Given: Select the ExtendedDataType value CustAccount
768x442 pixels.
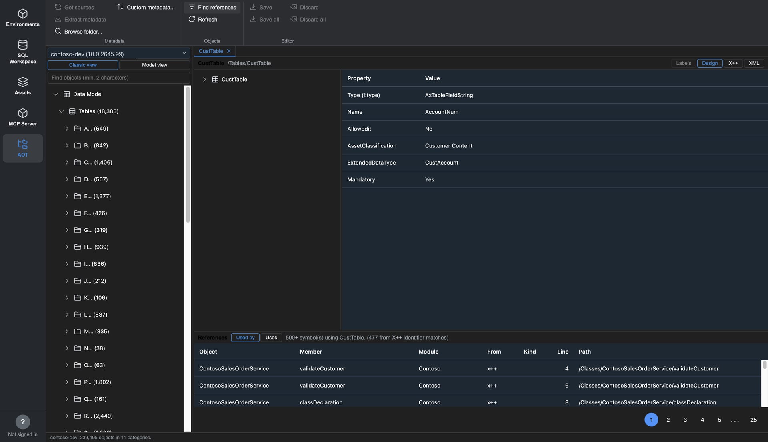Looking at the screenshot, I should tap(441, 163).
